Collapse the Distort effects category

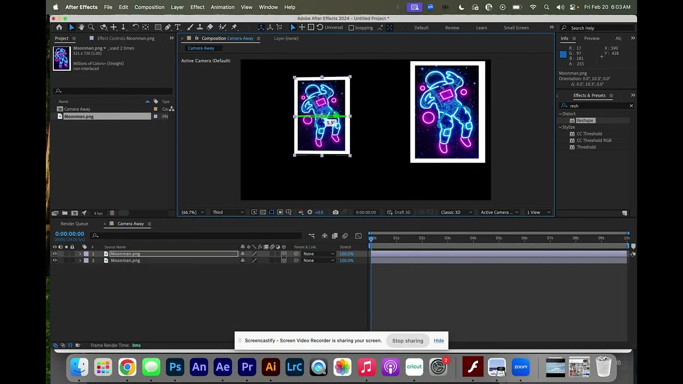point(560,114)
